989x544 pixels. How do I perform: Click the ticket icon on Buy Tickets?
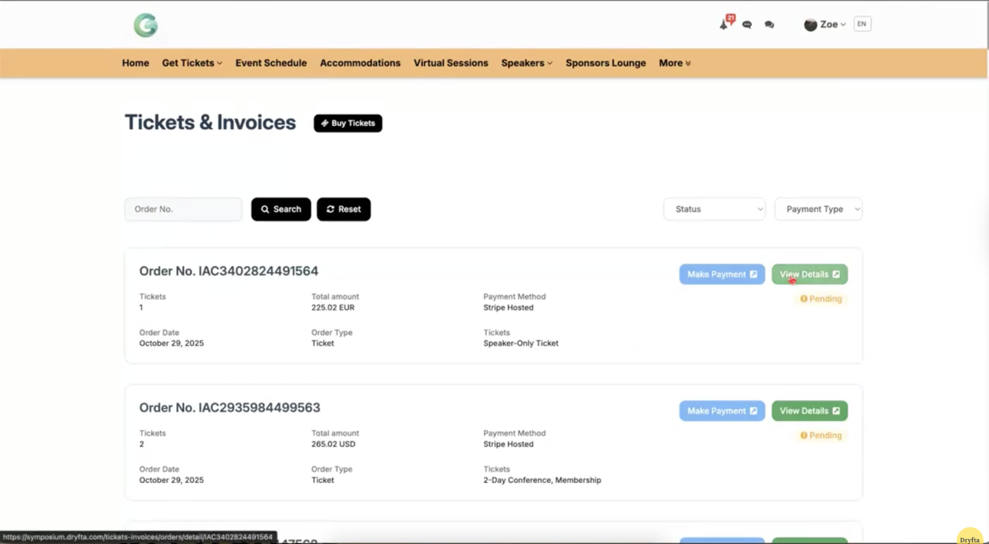[324, 123]
